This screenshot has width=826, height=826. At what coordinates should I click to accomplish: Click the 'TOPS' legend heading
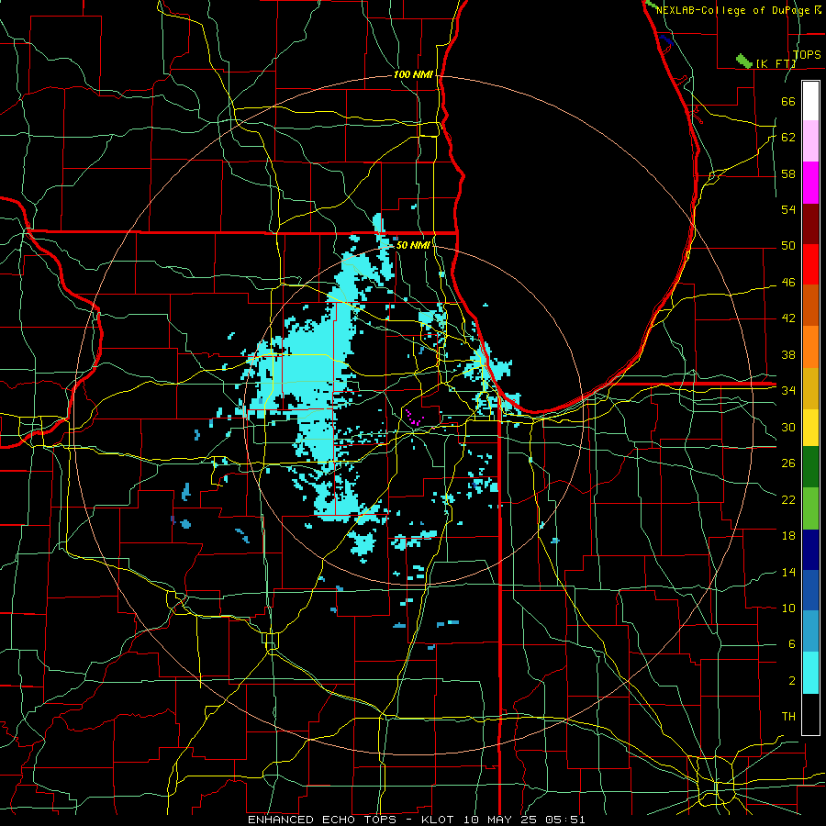(x=807, y=54)
